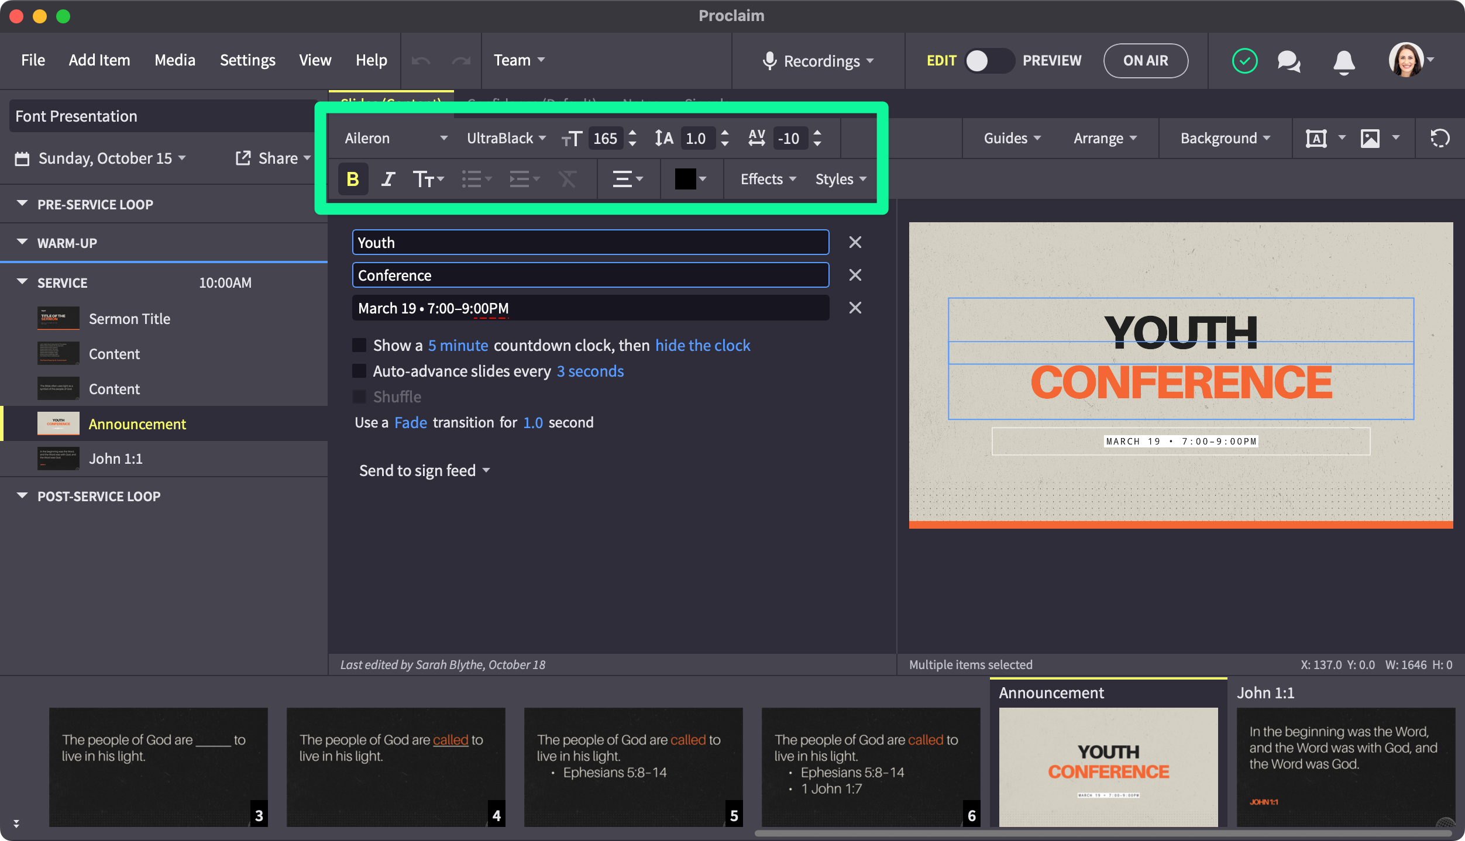Collapse the PRE-SERVICE LOOP section

click(x=22, y=204)
